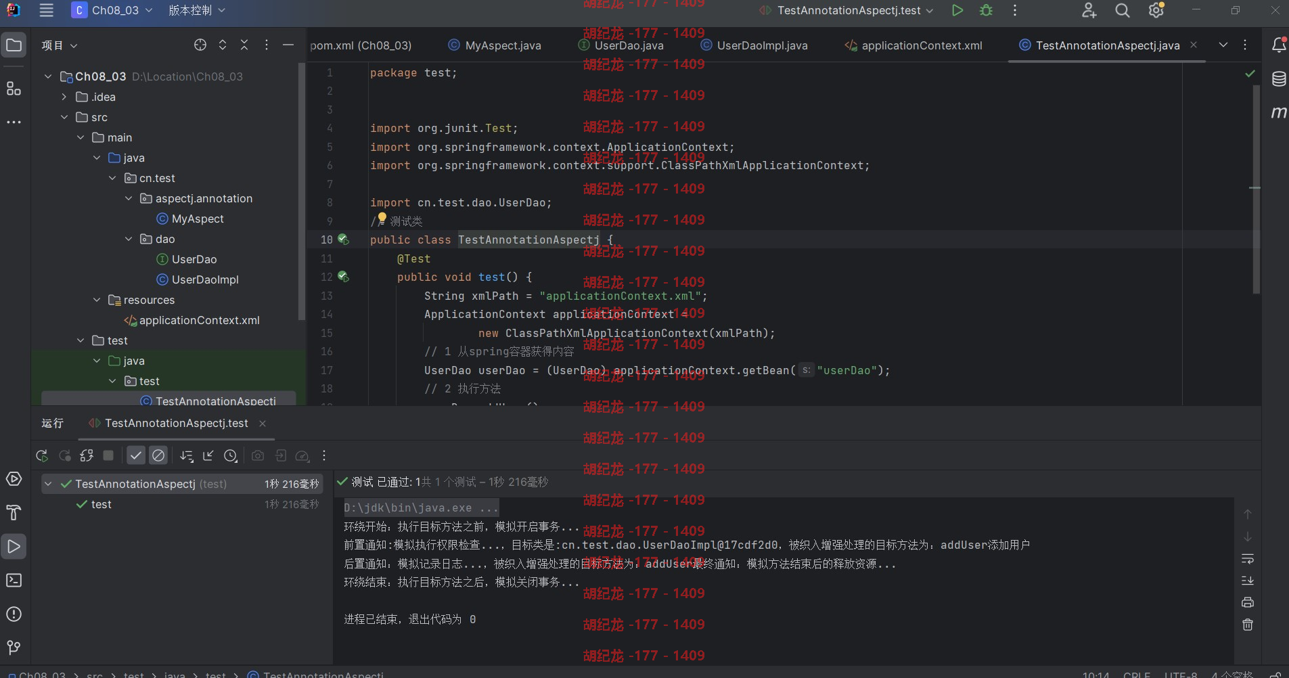Image resolution: width=1289 pixels, height=678 pixels.
Task: Open applicationContext.xml in project tree
Action: 199,320
